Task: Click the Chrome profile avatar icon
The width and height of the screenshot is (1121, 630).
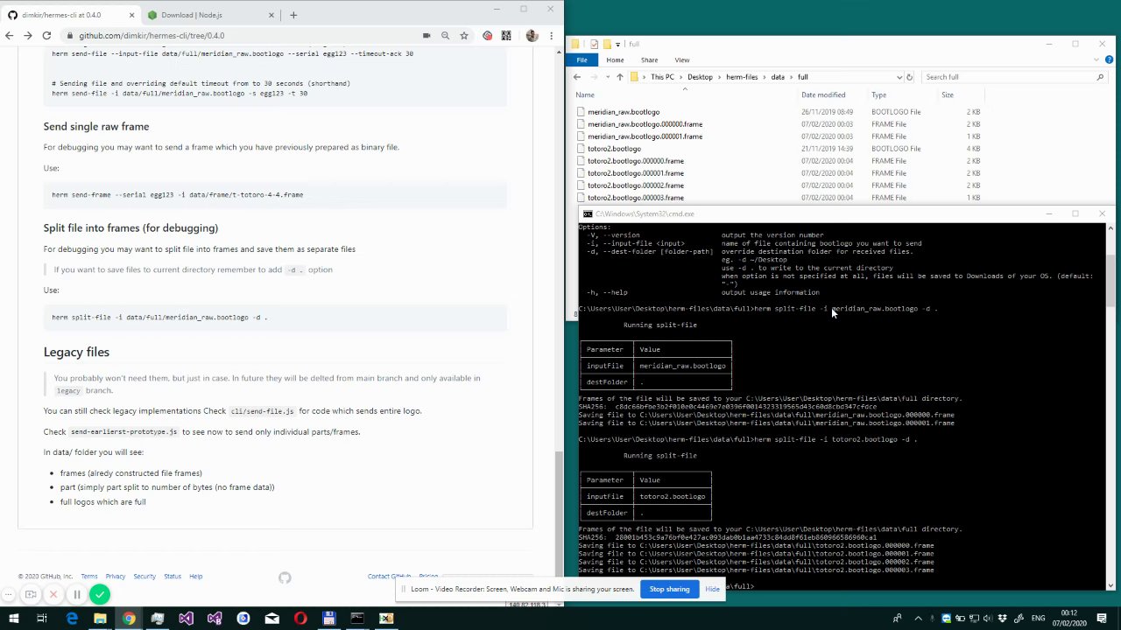Action: click(x=532, y=36)
